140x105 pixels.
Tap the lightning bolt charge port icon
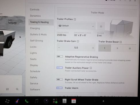(x=20, y=37)
